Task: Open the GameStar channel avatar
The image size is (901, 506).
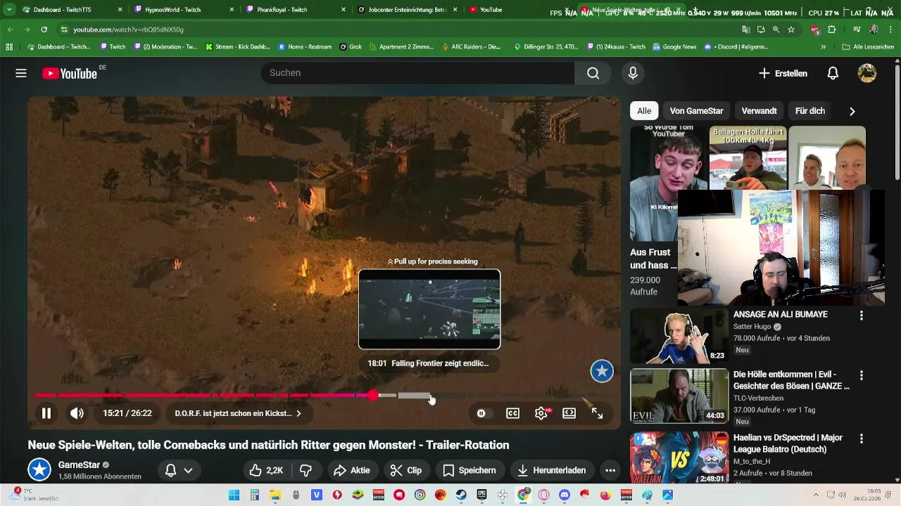Action: click(x=39, y=469)
